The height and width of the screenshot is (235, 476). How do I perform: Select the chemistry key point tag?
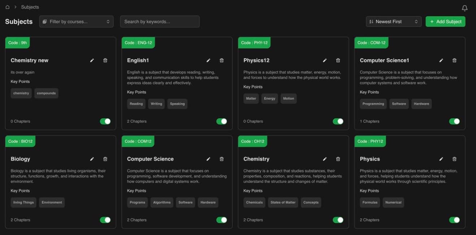tap(21, 93)
